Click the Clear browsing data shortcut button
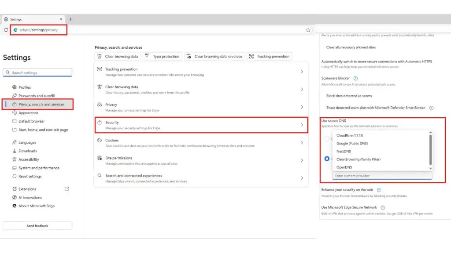Image resolution: width=451 pixels, height=253 pixels. pyautogui.click(x=117, y=56)
